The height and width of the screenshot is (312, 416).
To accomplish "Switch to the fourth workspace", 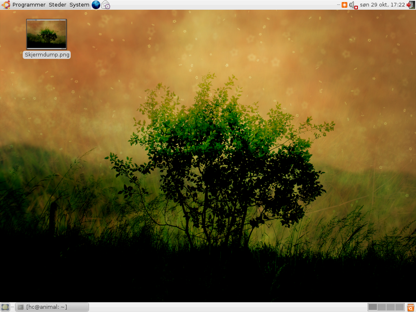I will tap(400, 307).
